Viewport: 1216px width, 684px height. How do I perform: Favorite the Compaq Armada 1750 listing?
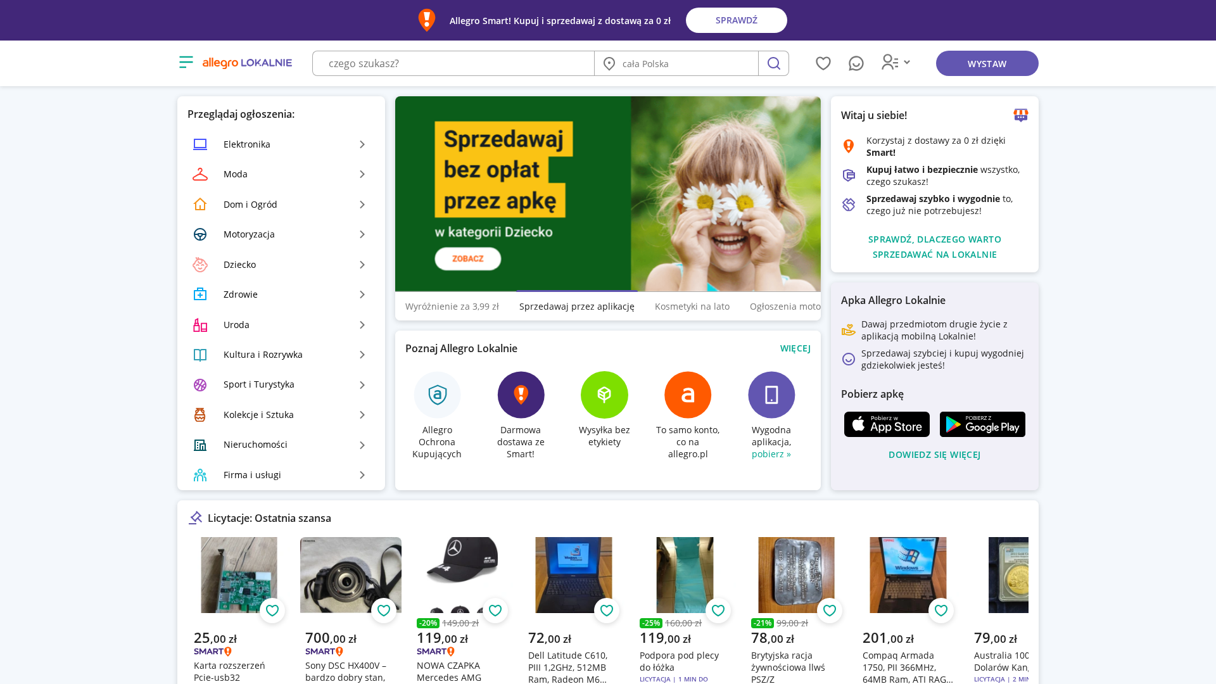[x=941, y=611]
